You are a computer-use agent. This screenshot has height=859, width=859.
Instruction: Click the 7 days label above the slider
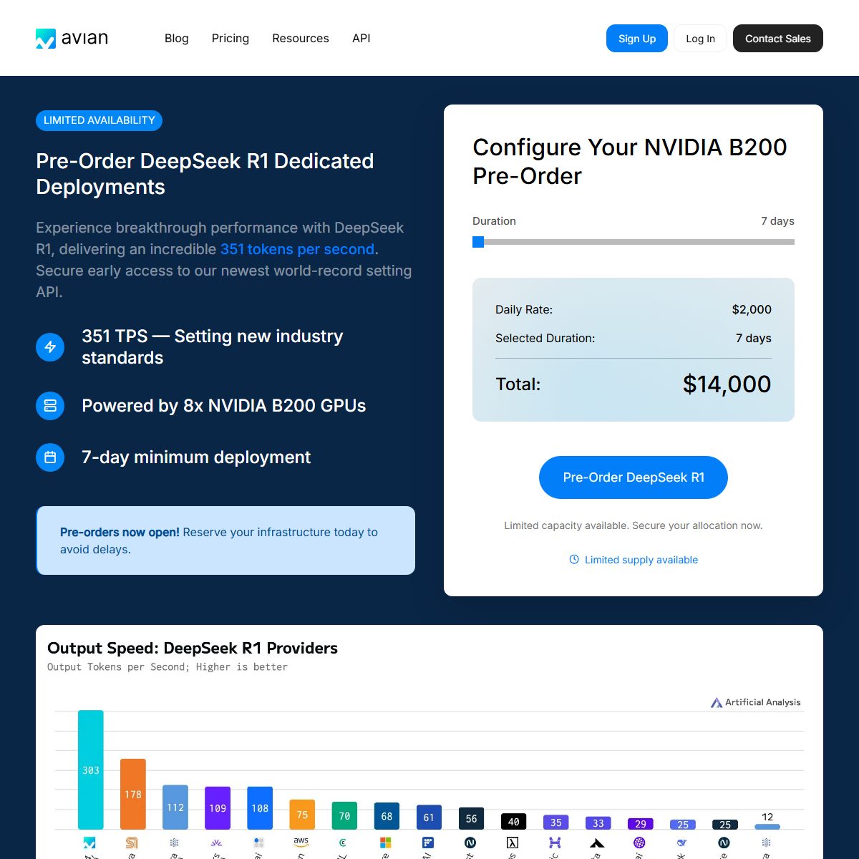(777, 220)
